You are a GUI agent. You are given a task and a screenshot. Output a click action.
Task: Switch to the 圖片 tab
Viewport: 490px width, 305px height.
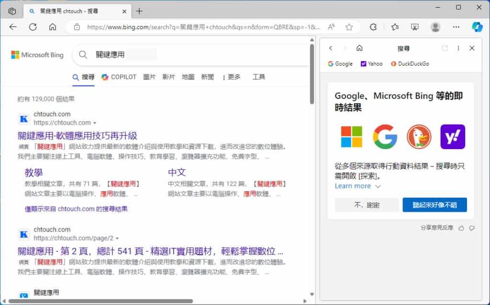coord(149,77)
